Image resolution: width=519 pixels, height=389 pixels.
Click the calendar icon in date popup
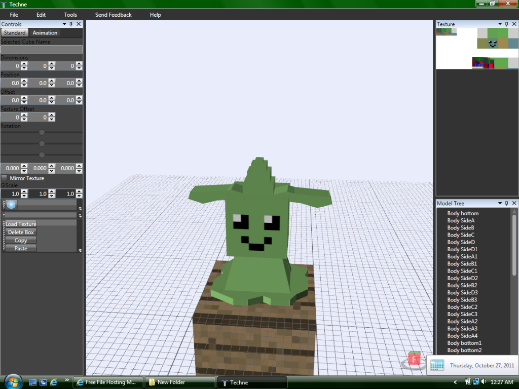point(437,365)
